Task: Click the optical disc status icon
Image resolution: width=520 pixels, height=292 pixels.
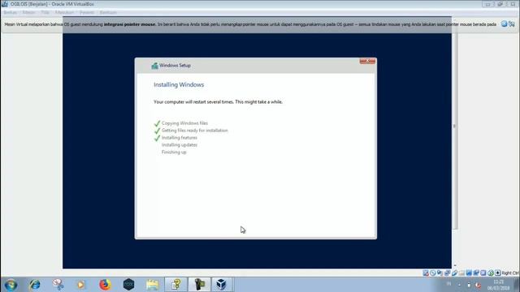Action: pos(433,273)
